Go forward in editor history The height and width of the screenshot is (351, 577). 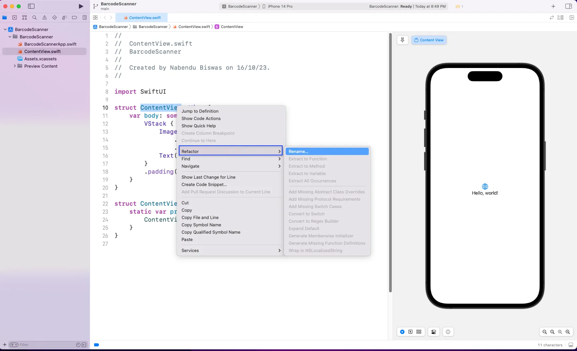pos(111,18)
